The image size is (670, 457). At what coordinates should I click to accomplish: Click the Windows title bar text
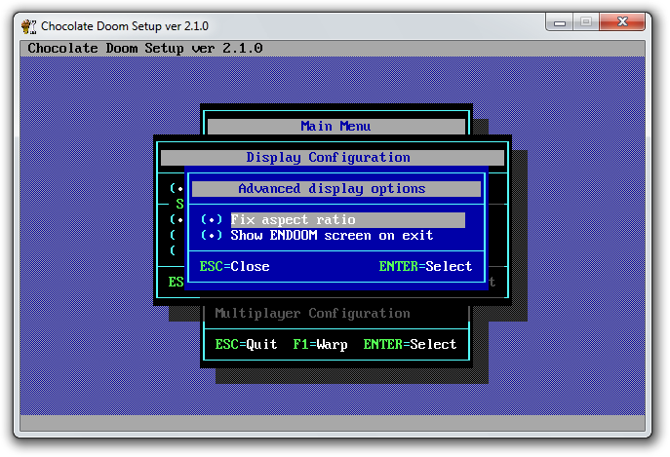click(x=125, y=25)
